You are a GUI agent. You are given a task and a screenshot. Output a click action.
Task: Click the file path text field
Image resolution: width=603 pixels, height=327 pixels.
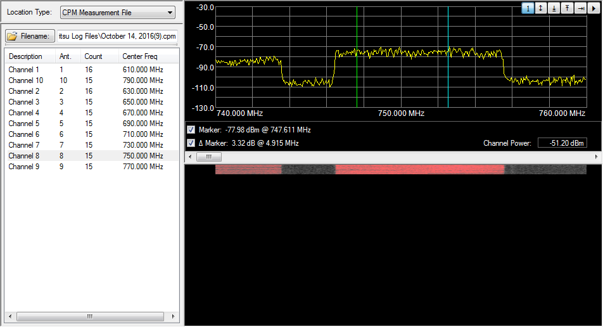point(117,36)
